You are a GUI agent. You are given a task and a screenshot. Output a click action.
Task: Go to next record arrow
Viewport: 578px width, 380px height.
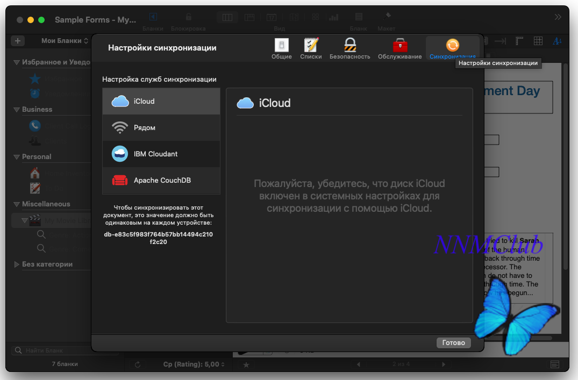(x=444, y=364)
